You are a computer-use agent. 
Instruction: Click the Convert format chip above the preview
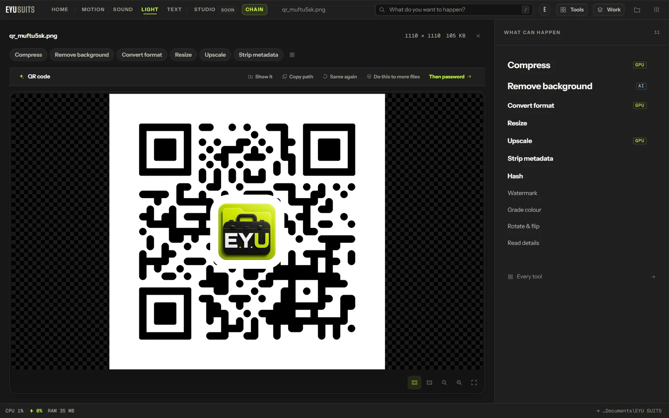(142, 55)
